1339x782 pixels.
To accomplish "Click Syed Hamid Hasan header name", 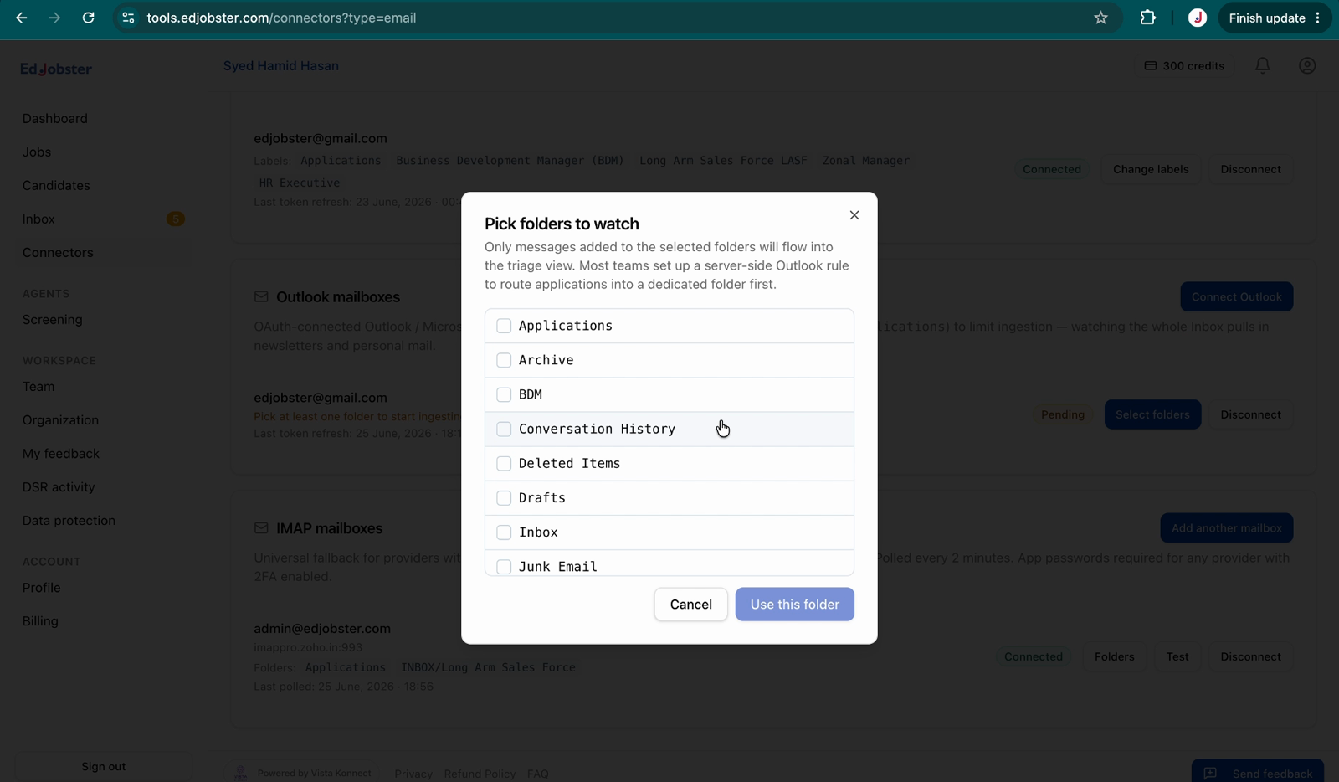I will [x=281, y=66].
